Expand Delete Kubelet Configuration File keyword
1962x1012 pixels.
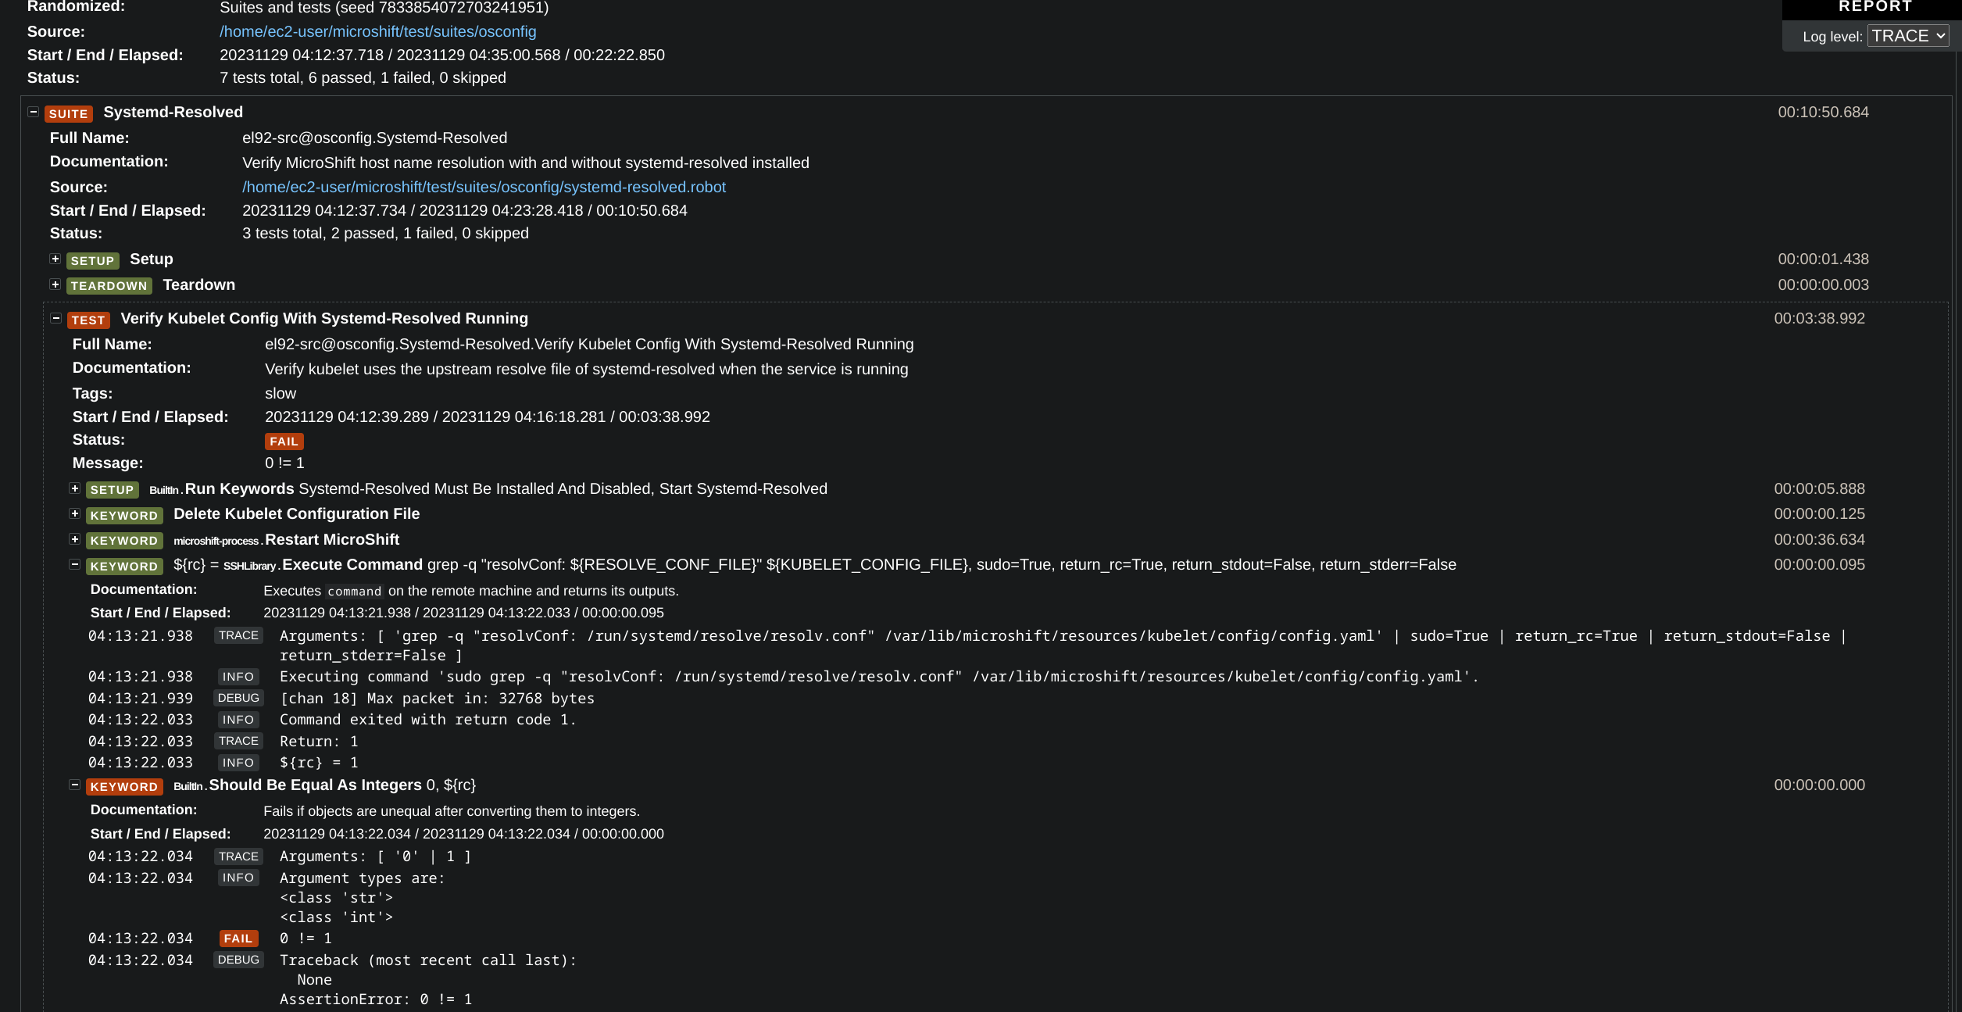75,513
